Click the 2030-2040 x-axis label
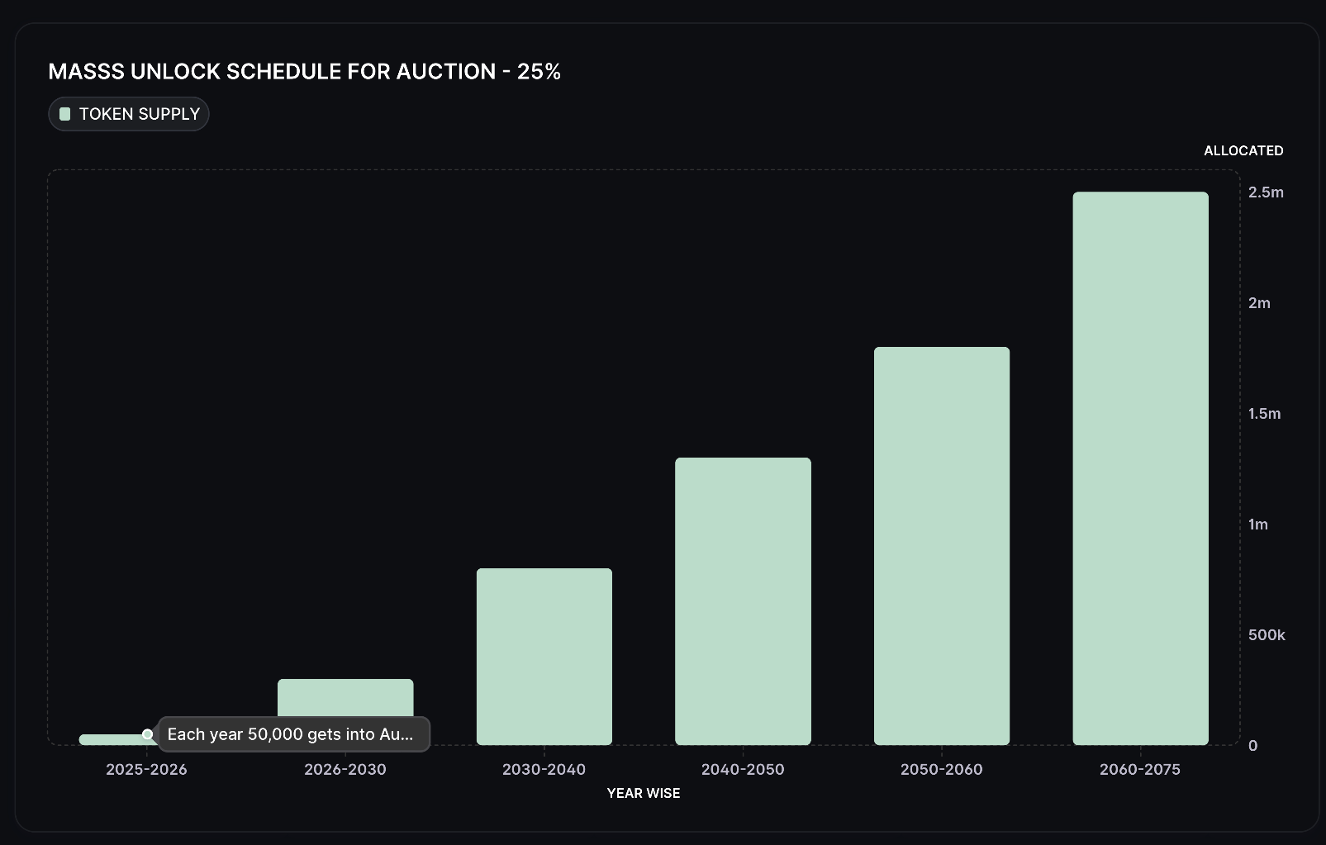The height and width of the screenshot is (845, 1326). point(544,769)
